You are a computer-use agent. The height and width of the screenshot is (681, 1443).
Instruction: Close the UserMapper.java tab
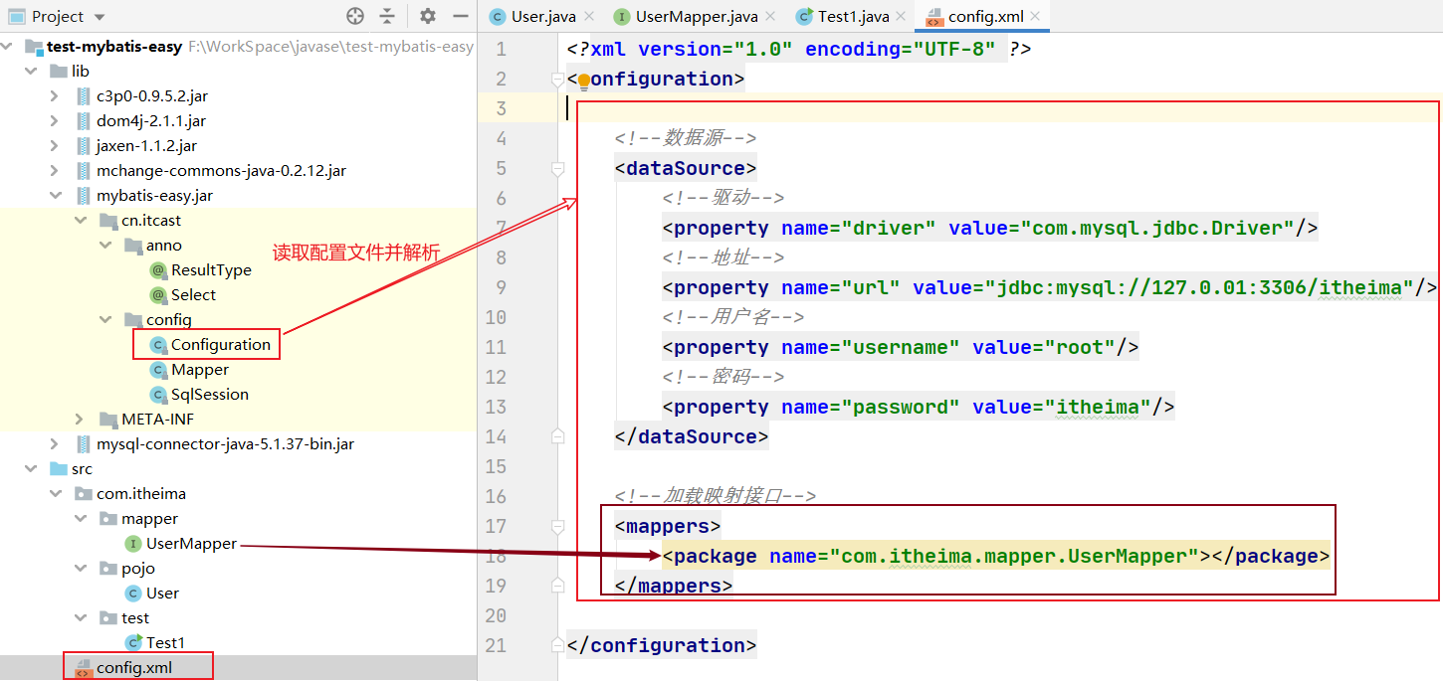[771, 17]
